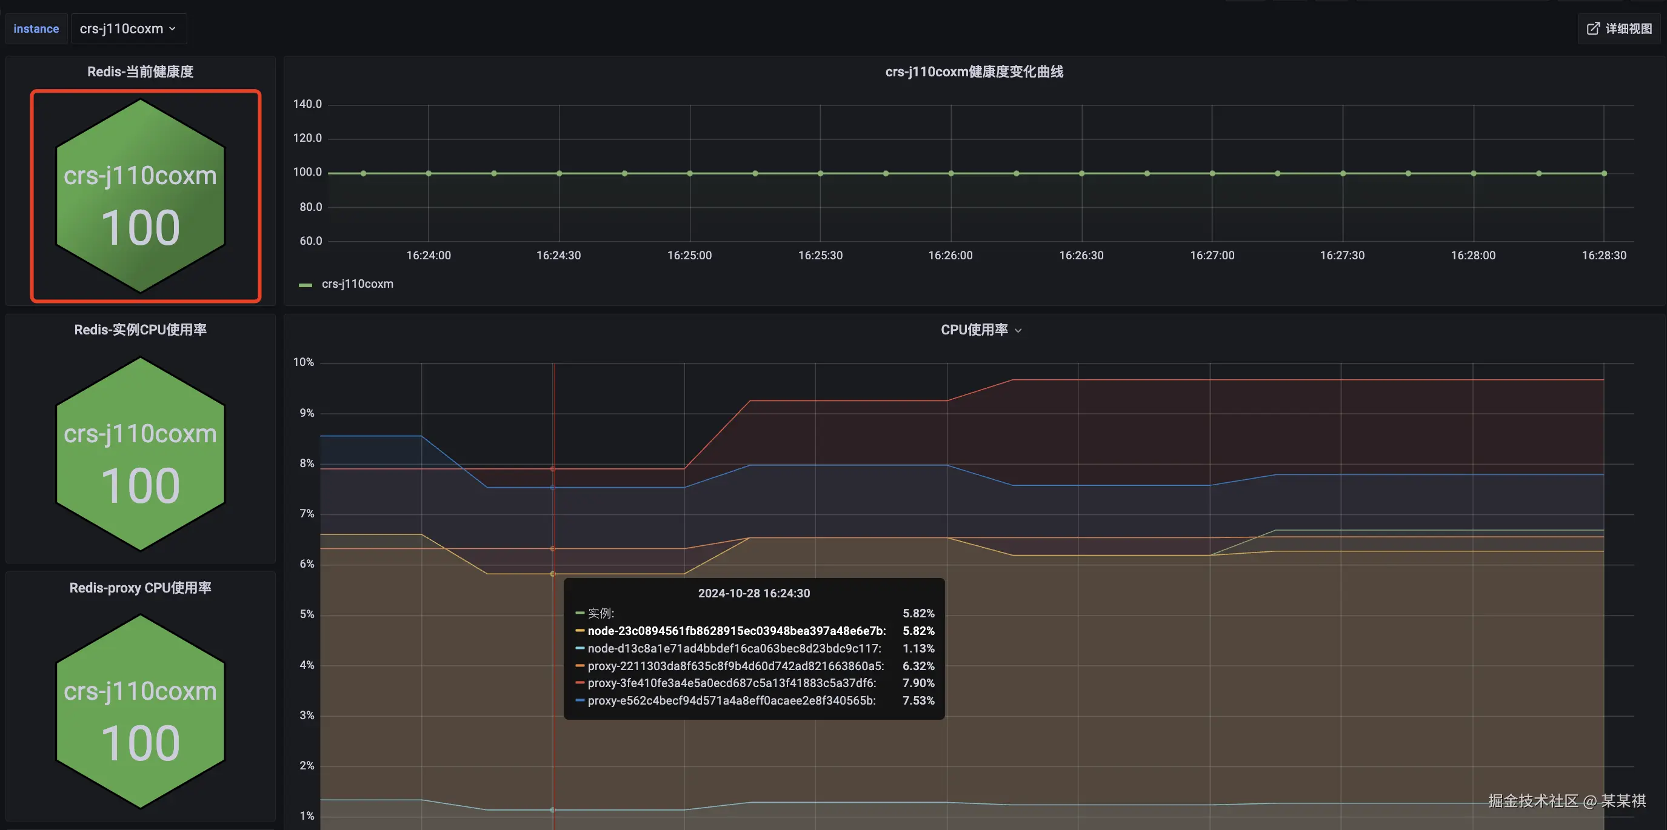Click the instance variable label
1667x830 pixels.
pos(36,28)
